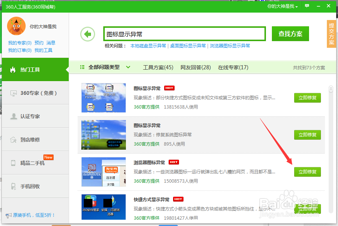Viewport: 338px width, 226px height.
Task: Click the 查找方案 search button
Action: pos(290,34)
